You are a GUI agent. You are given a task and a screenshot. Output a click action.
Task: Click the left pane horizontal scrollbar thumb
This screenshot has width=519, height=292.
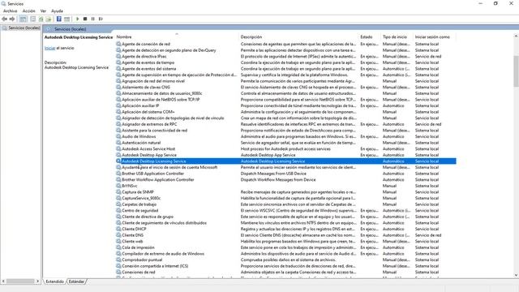coord(20,281)
